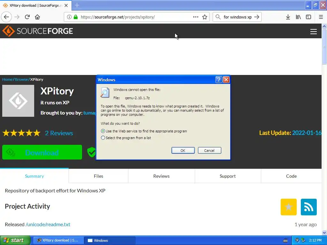
Task: Click the five-star rating display
Action: [21, 133]
